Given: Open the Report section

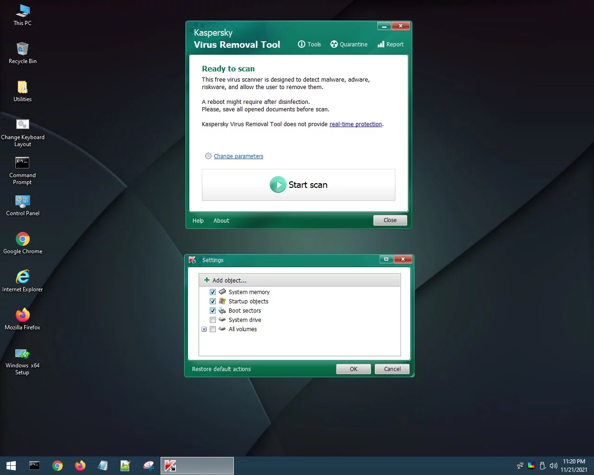Looking at the screenshot, I should click(390, 45).
